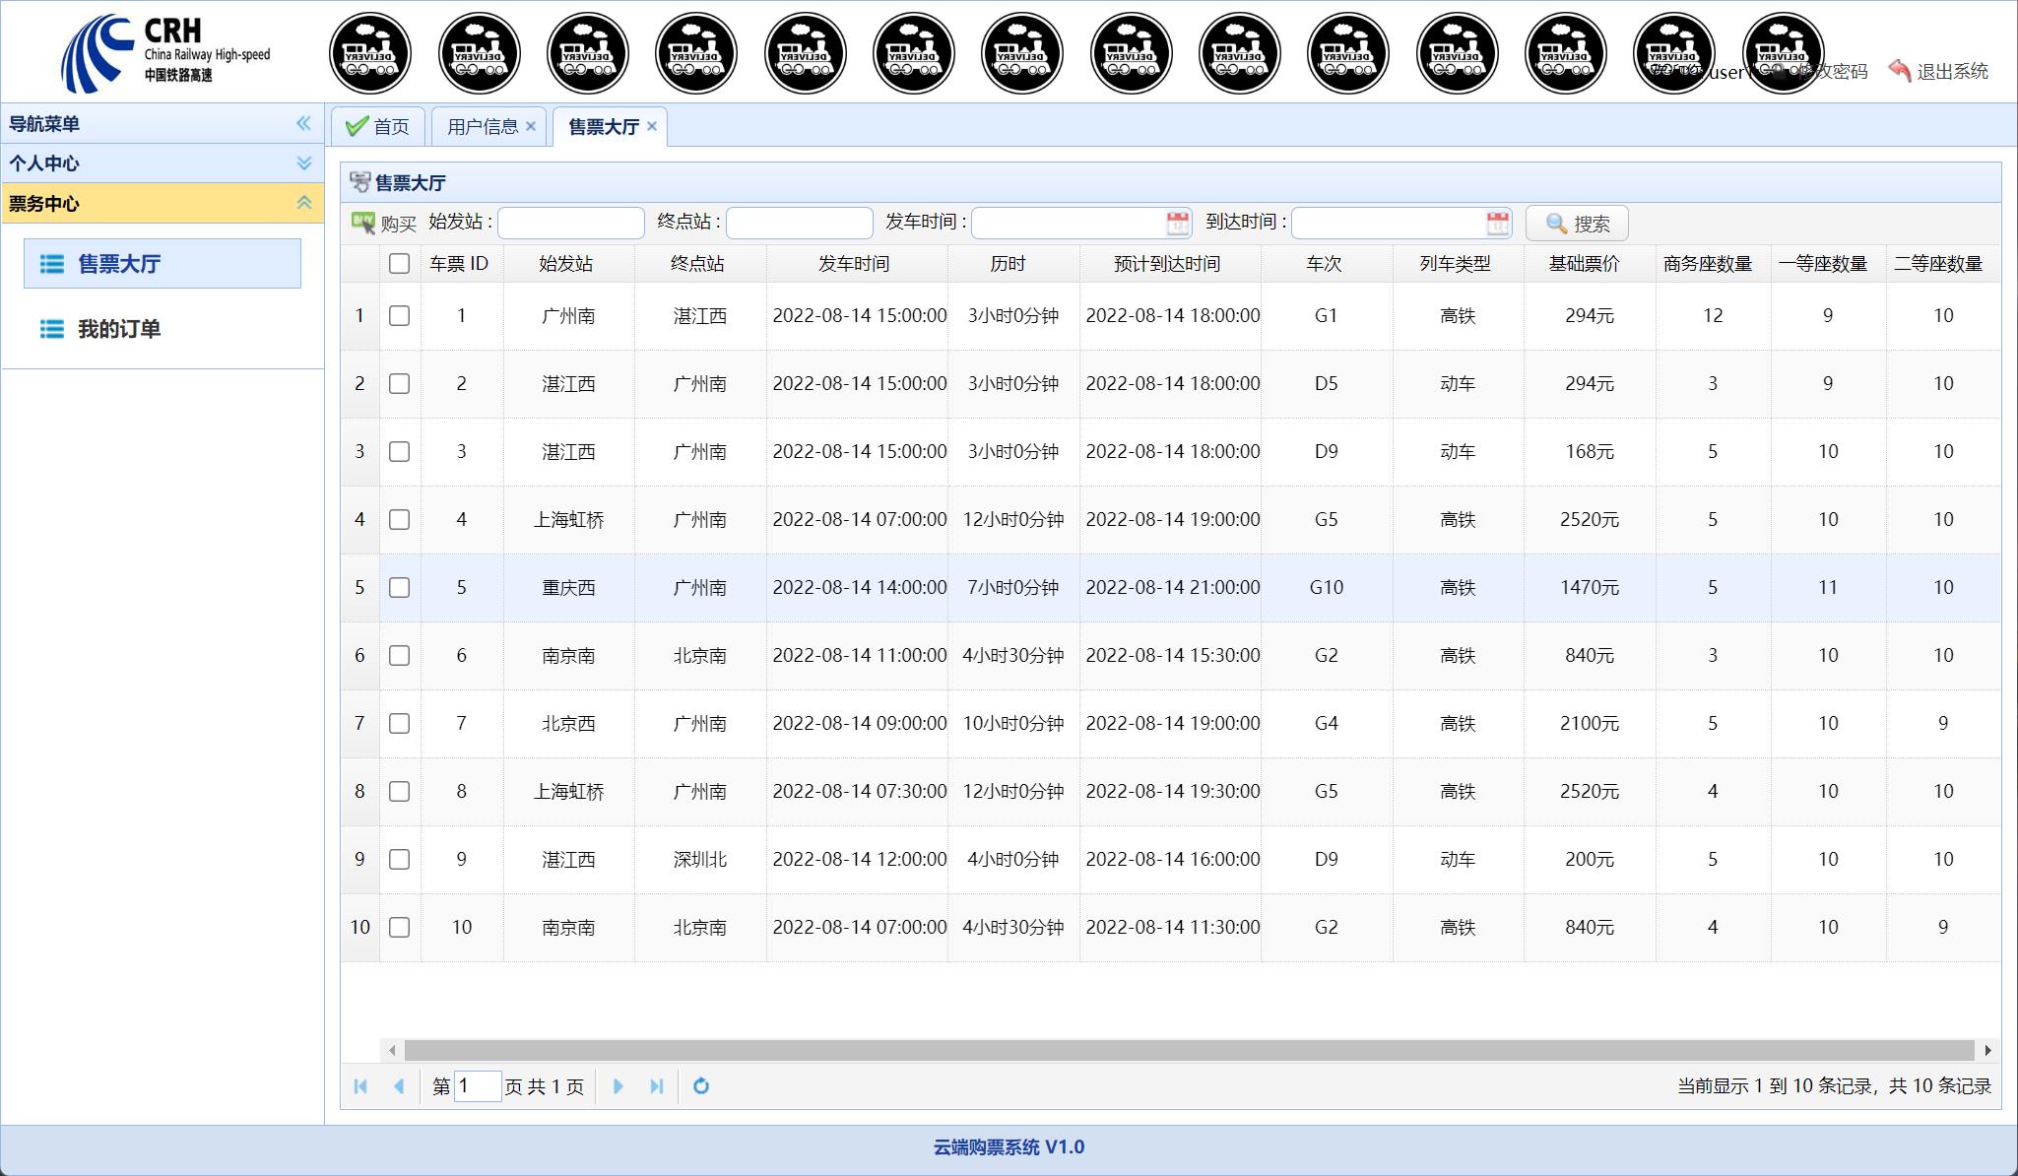
Task: Go to next page arrow icon
Action: point(618,1085)
